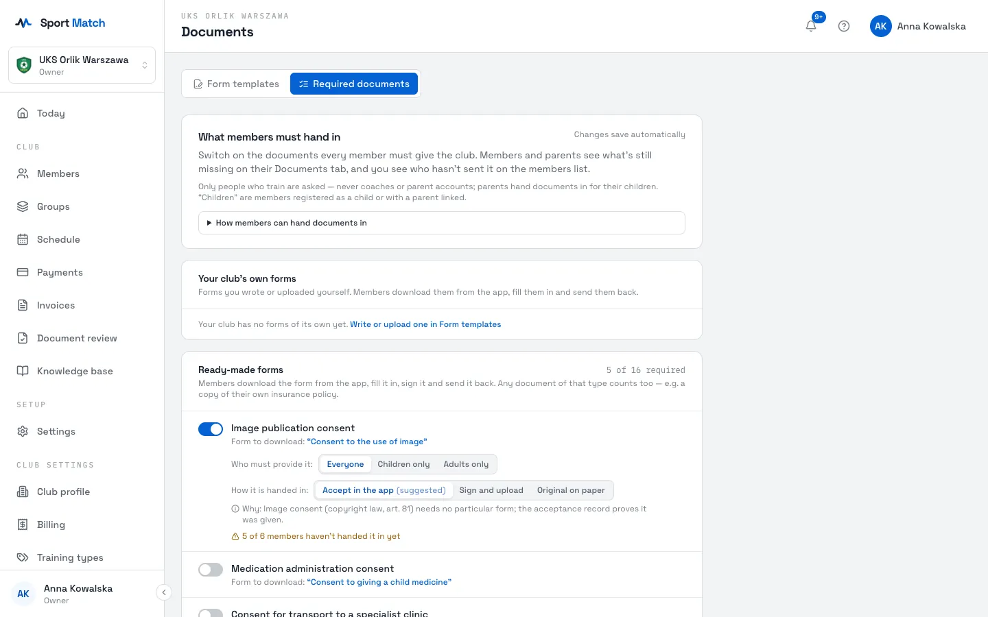Click the Document review icon
This screenshot has width=988, height=617.
23,338
